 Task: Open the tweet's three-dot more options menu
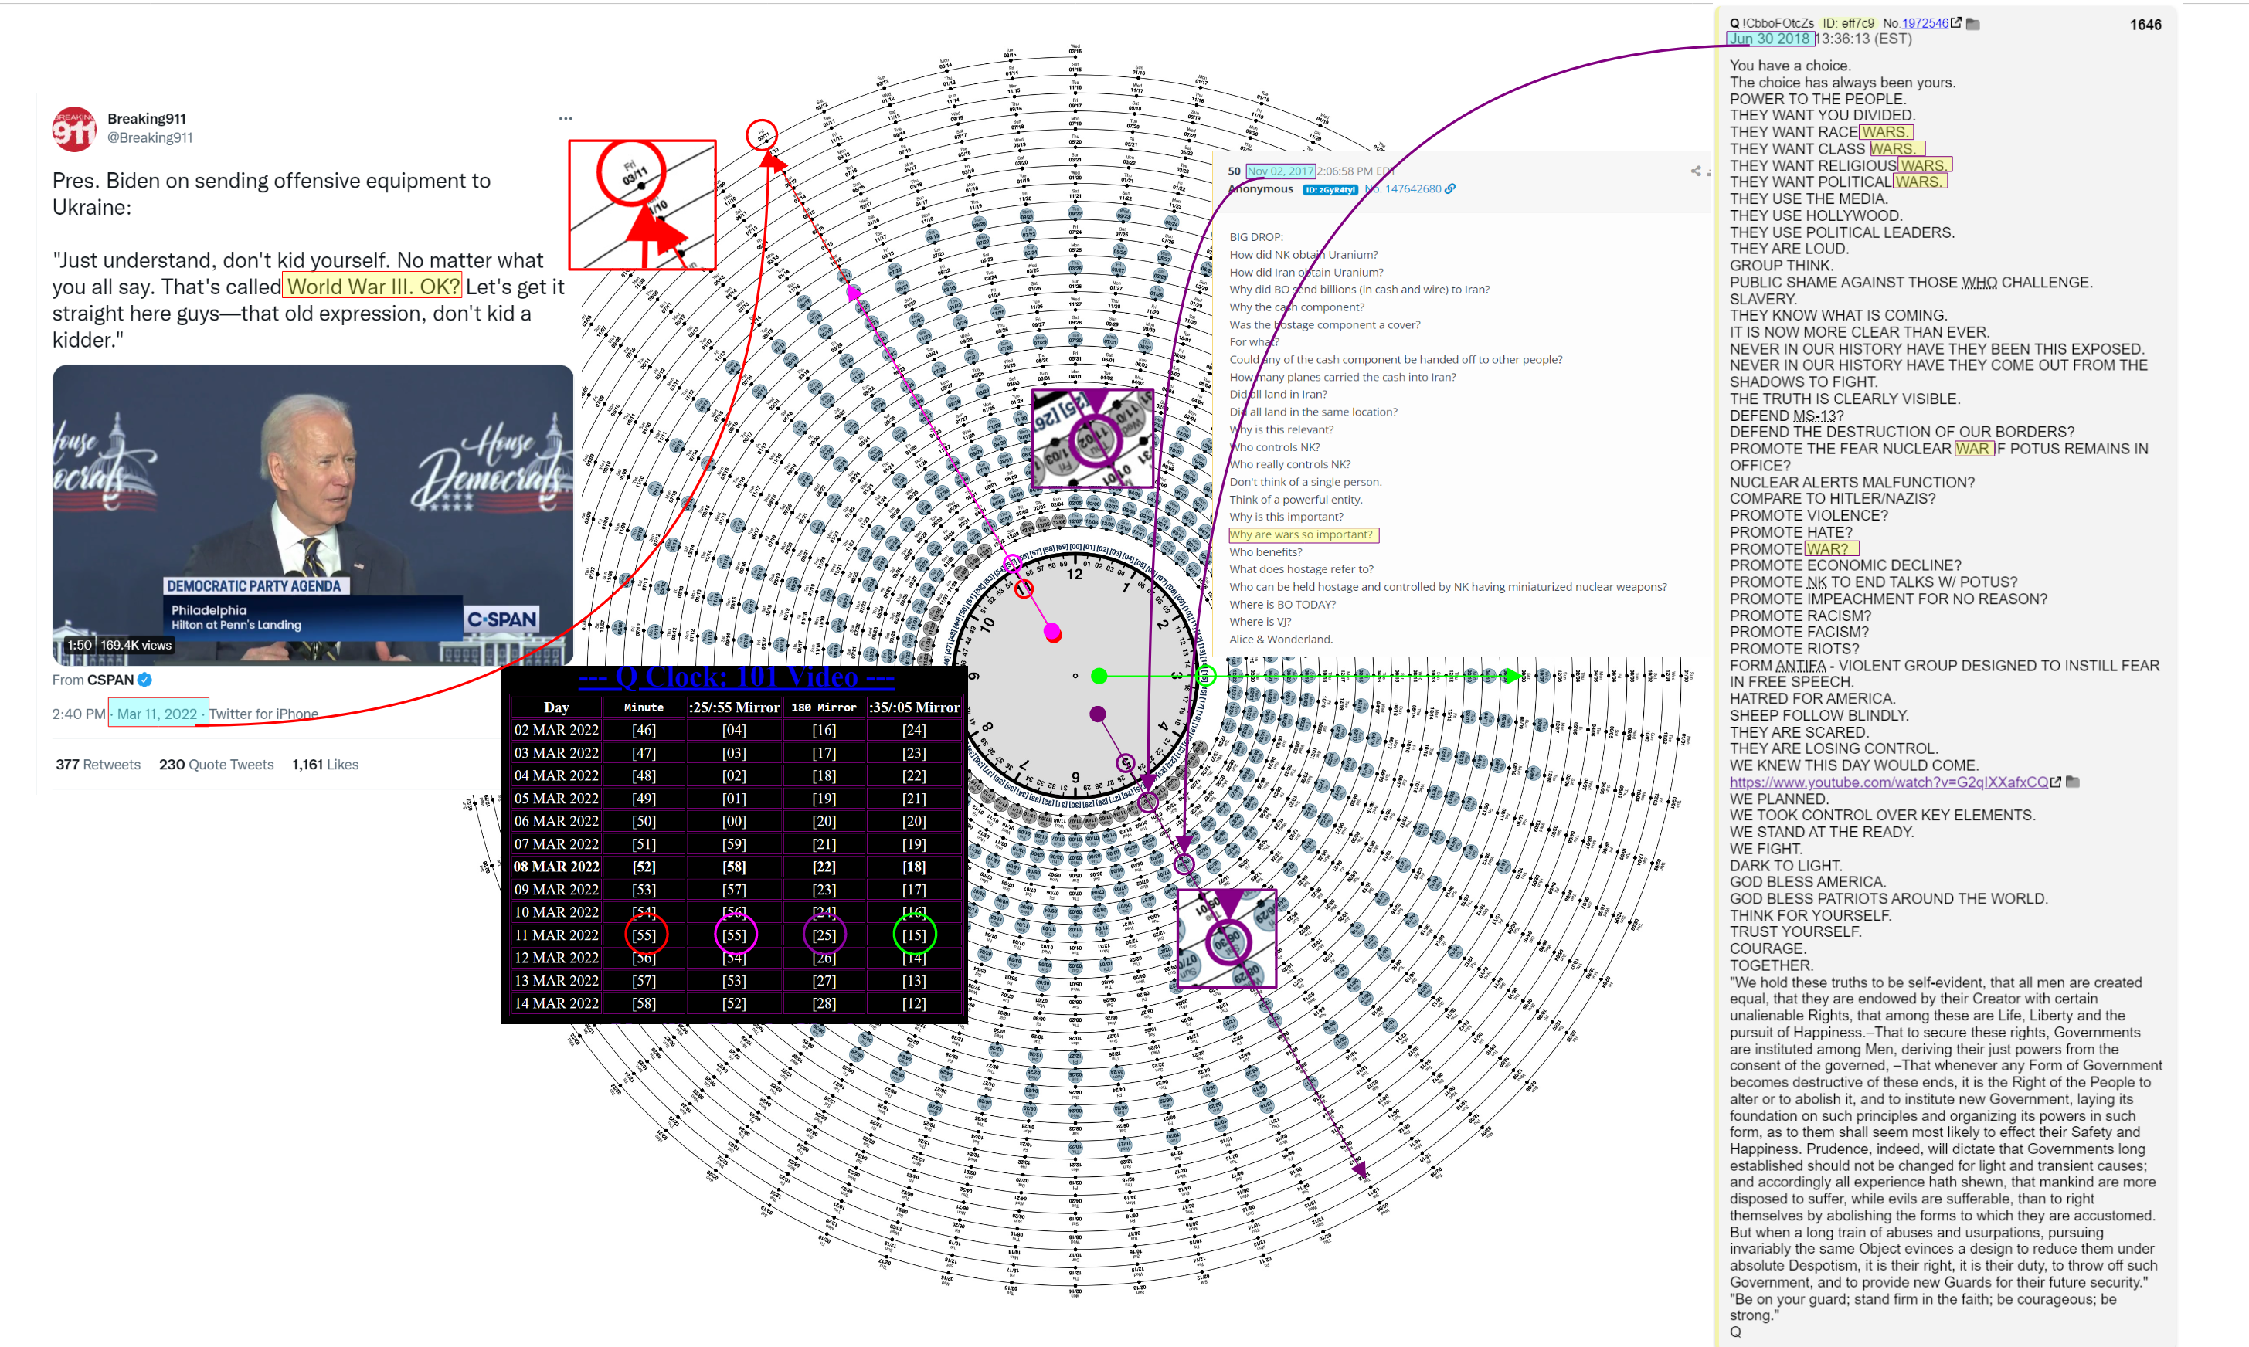[x=566, y=118]
